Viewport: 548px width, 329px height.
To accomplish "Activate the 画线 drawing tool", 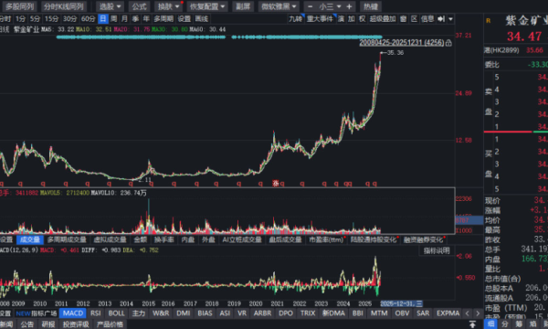I will [x=202, y=18].
